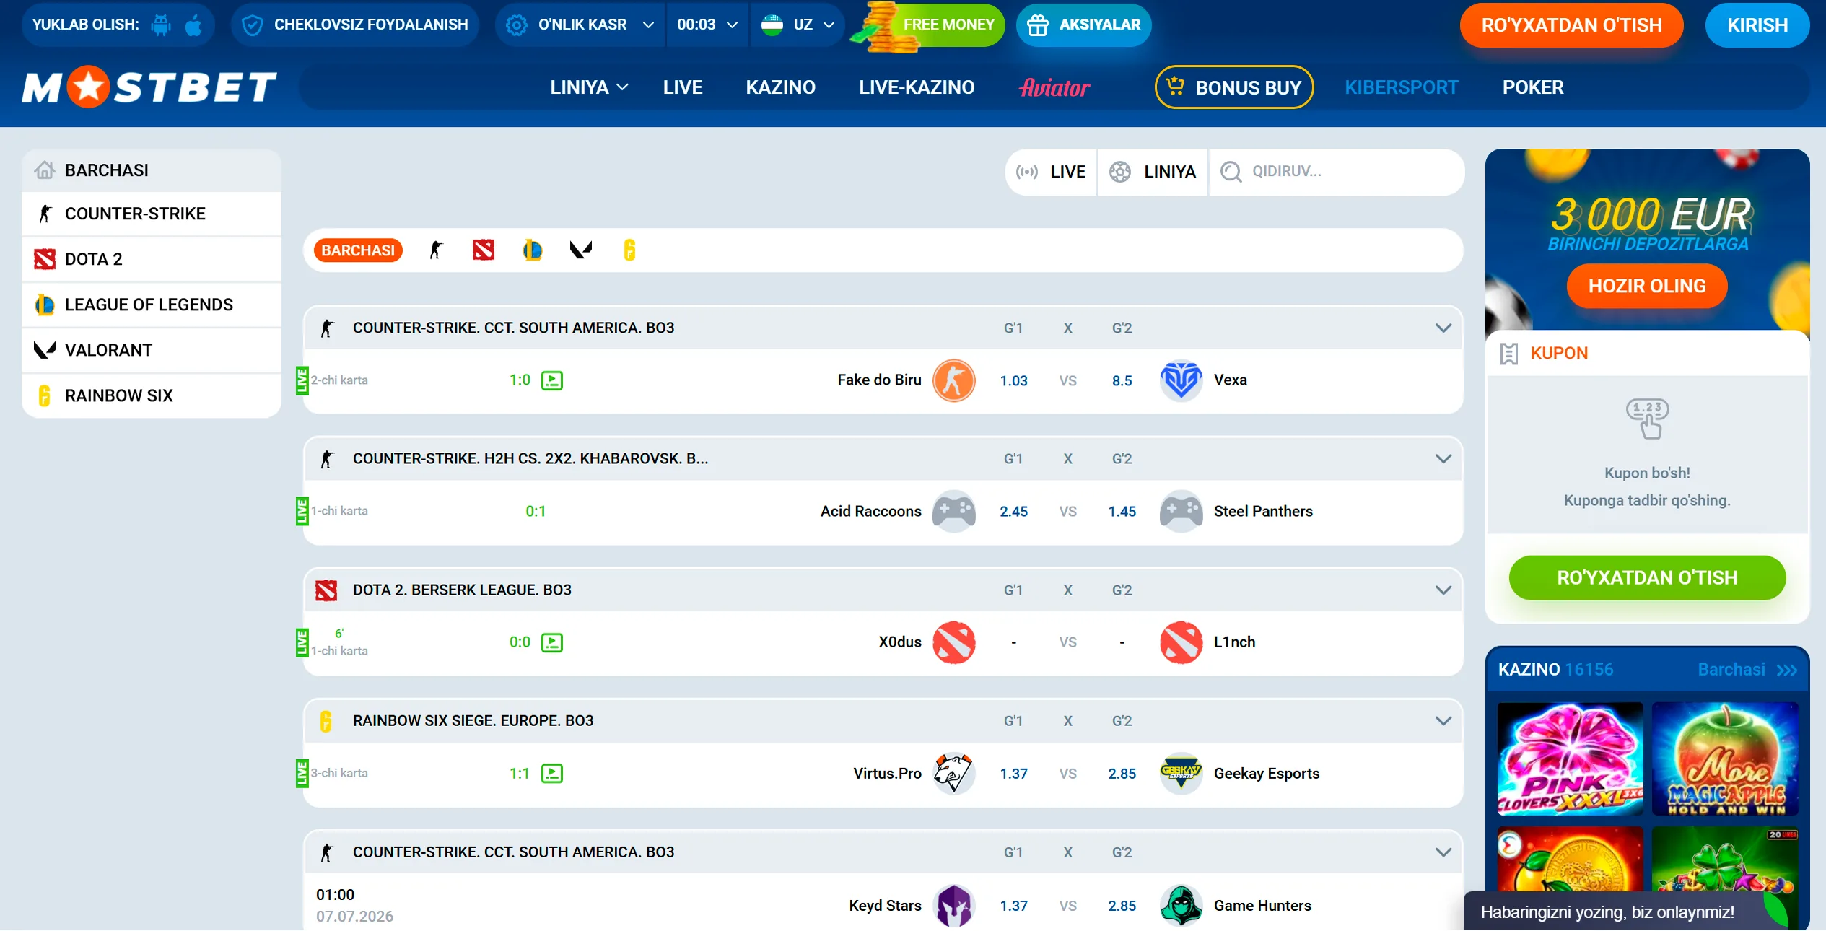
Task: Open the BONUS BUY button
Action: [1234, 87]
